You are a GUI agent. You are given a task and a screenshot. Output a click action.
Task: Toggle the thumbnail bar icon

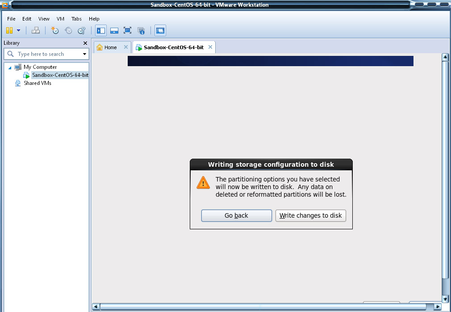[114, 30]
